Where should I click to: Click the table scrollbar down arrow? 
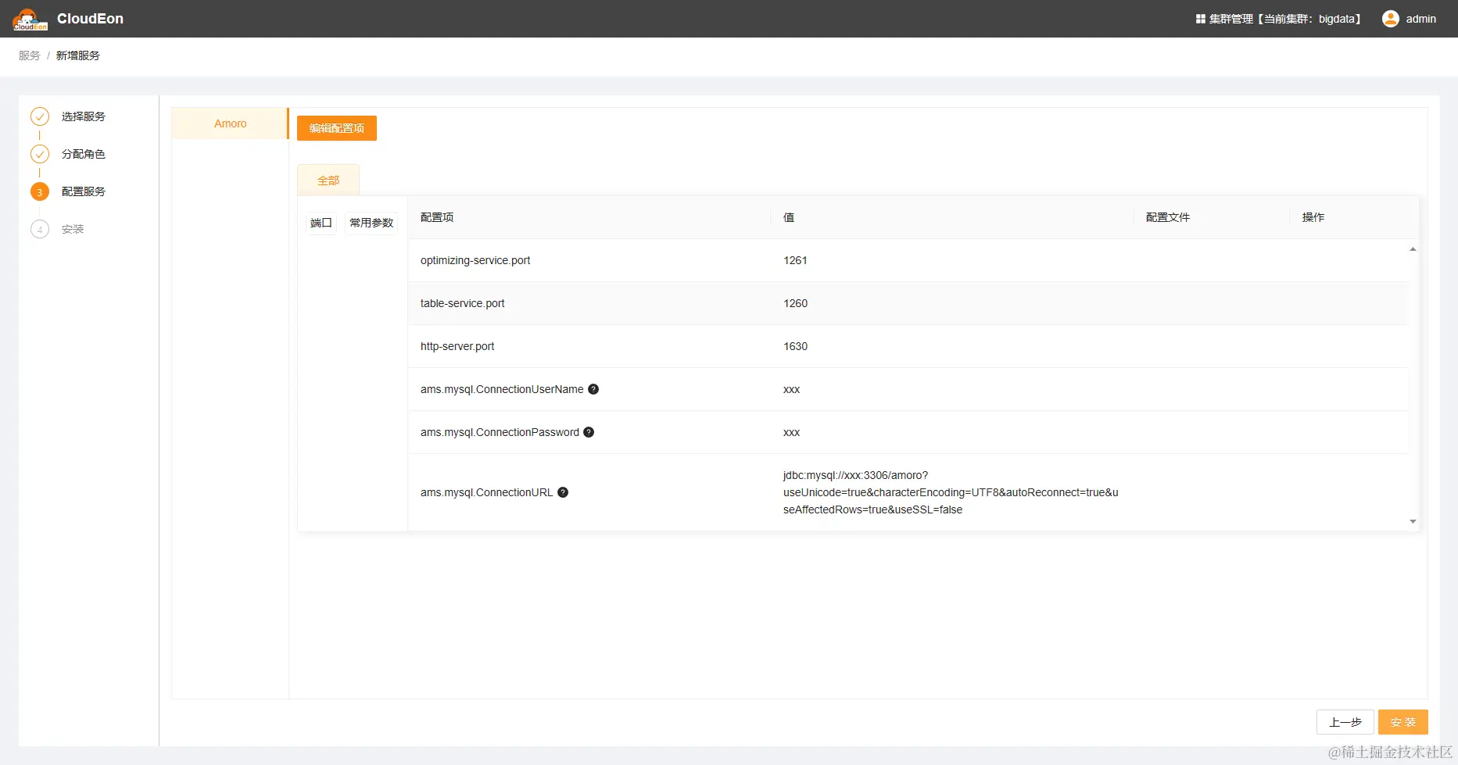click(1413, 521)
